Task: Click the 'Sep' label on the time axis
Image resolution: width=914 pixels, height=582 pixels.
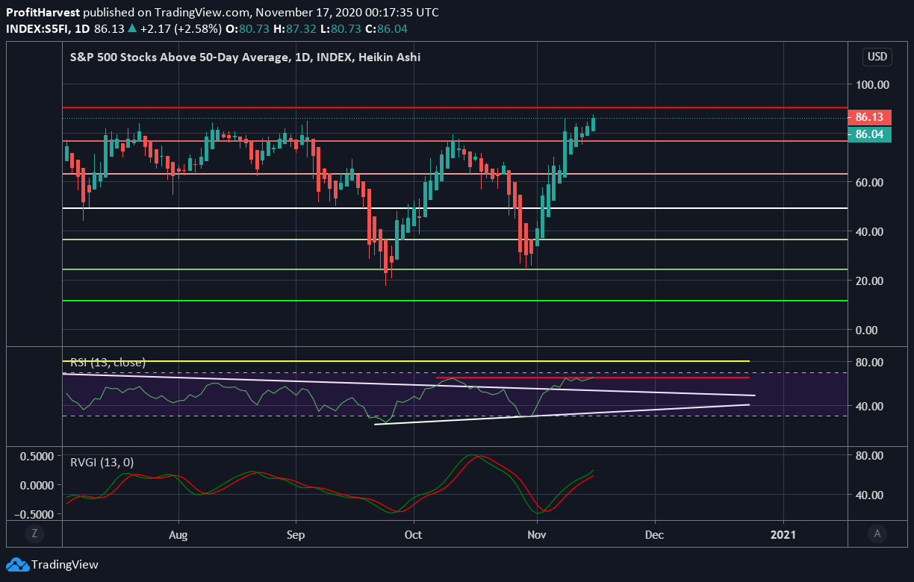Action: pyautogui.click(x=296, y=535)
